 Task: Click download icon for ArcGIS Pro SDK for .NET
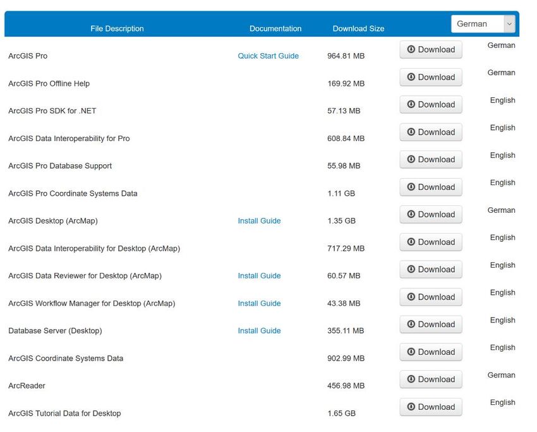click(x=411, y=105)
